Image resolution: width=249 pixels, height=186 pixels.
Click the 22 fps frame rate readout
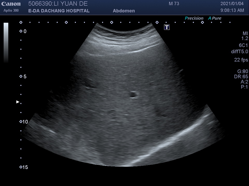[x=241, y=60]
